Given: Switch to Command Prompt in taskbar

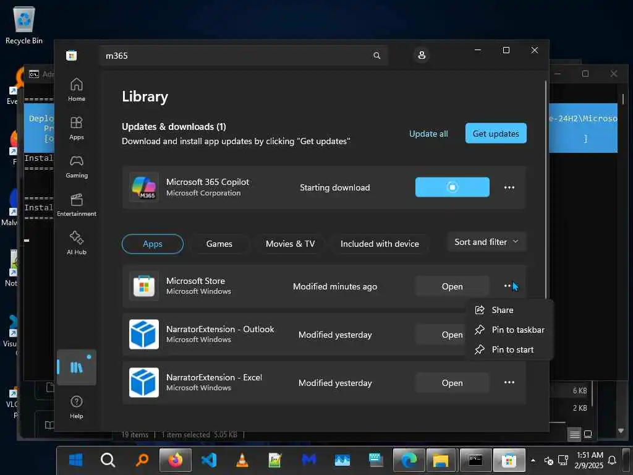Looking at the screenshot, I should pos(475,460).
